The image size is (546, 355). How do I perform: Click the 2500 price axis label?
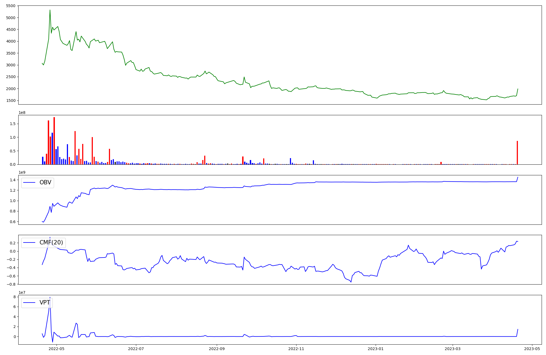(11, 77)
